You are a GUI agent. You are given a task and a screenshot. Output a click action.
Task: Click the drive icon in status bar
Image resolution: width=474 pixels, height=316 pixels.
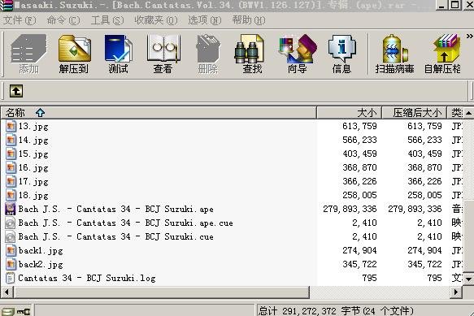tap(7, 312)
